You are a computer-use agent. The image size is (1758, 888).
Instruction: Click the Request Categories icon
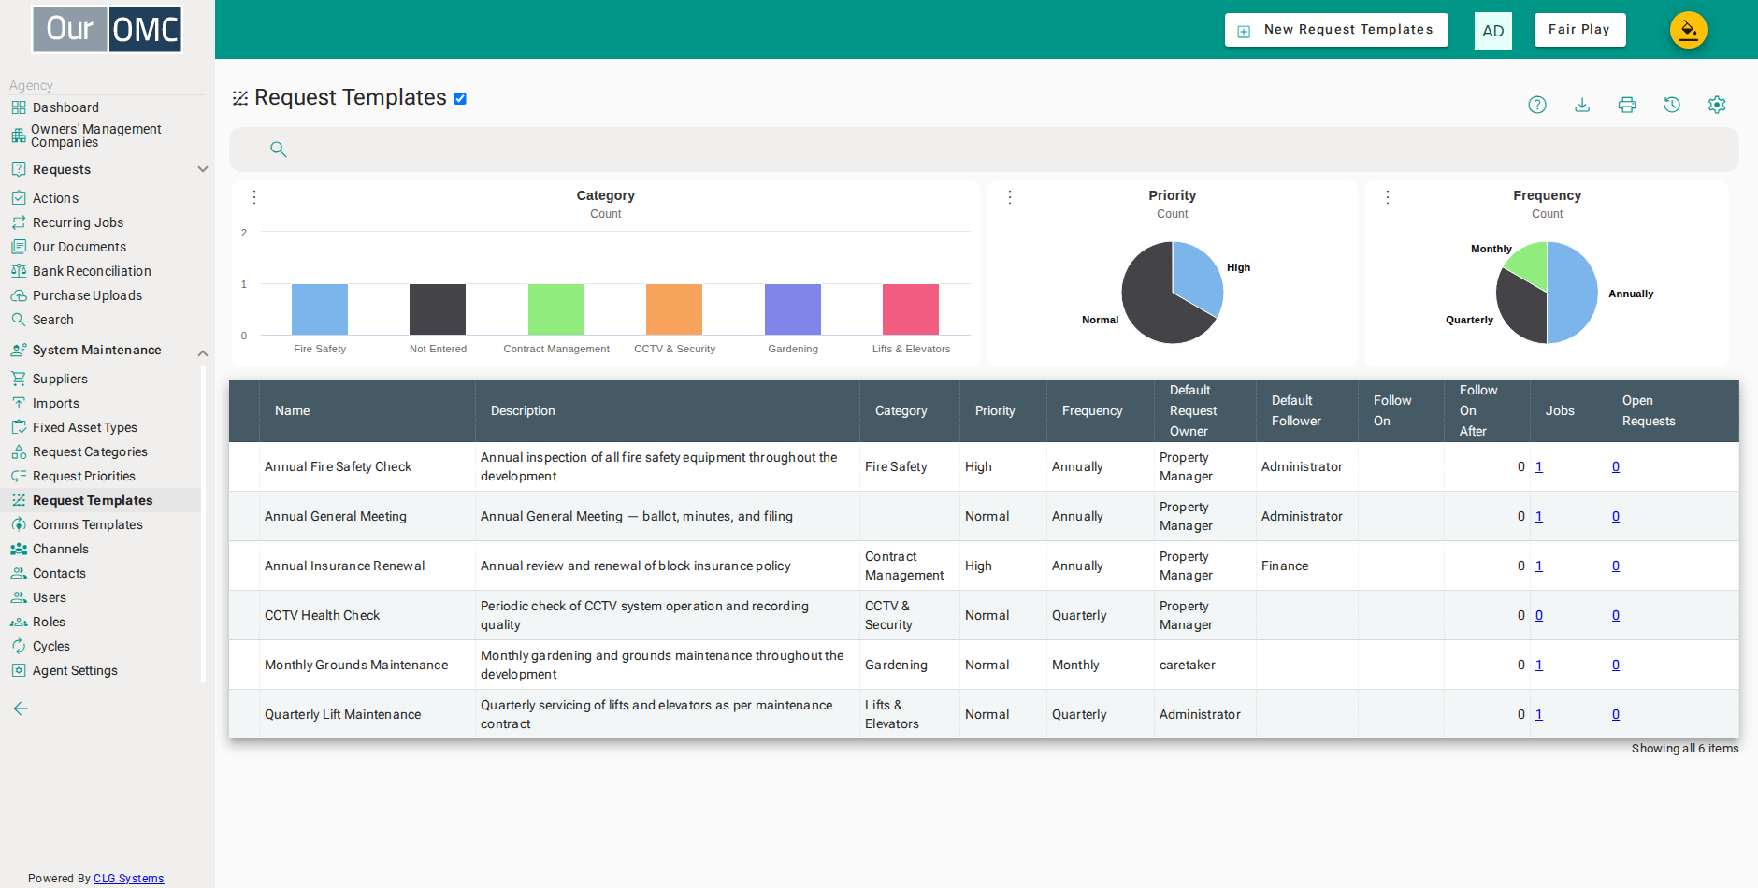pyautogui.click(x=19, y=451)
